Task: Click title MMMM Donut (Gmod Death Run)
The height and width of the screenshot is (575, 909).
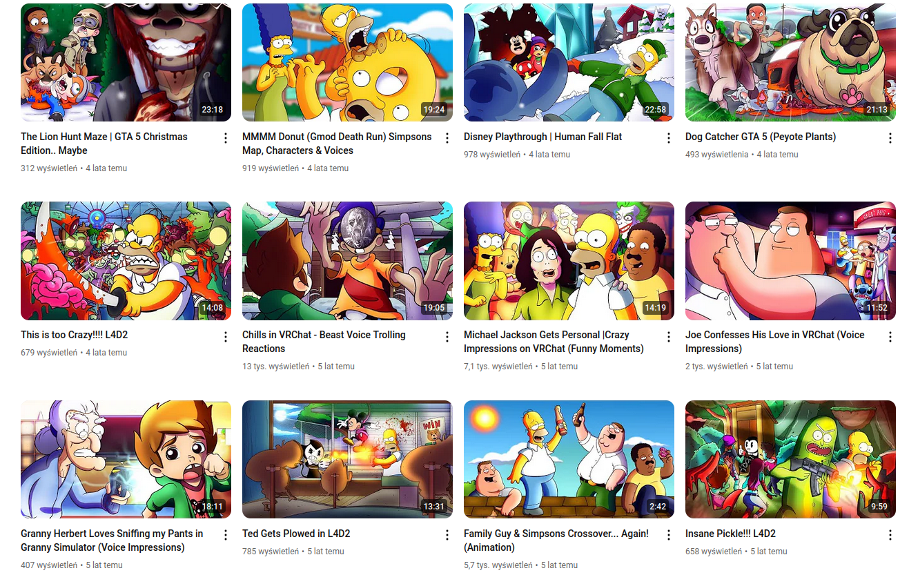Action: pos(337,144)
